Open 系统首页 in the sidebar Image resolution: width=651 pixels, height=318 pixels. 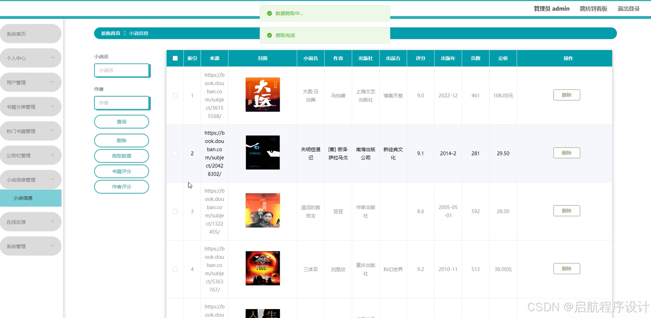pos(31,34)
